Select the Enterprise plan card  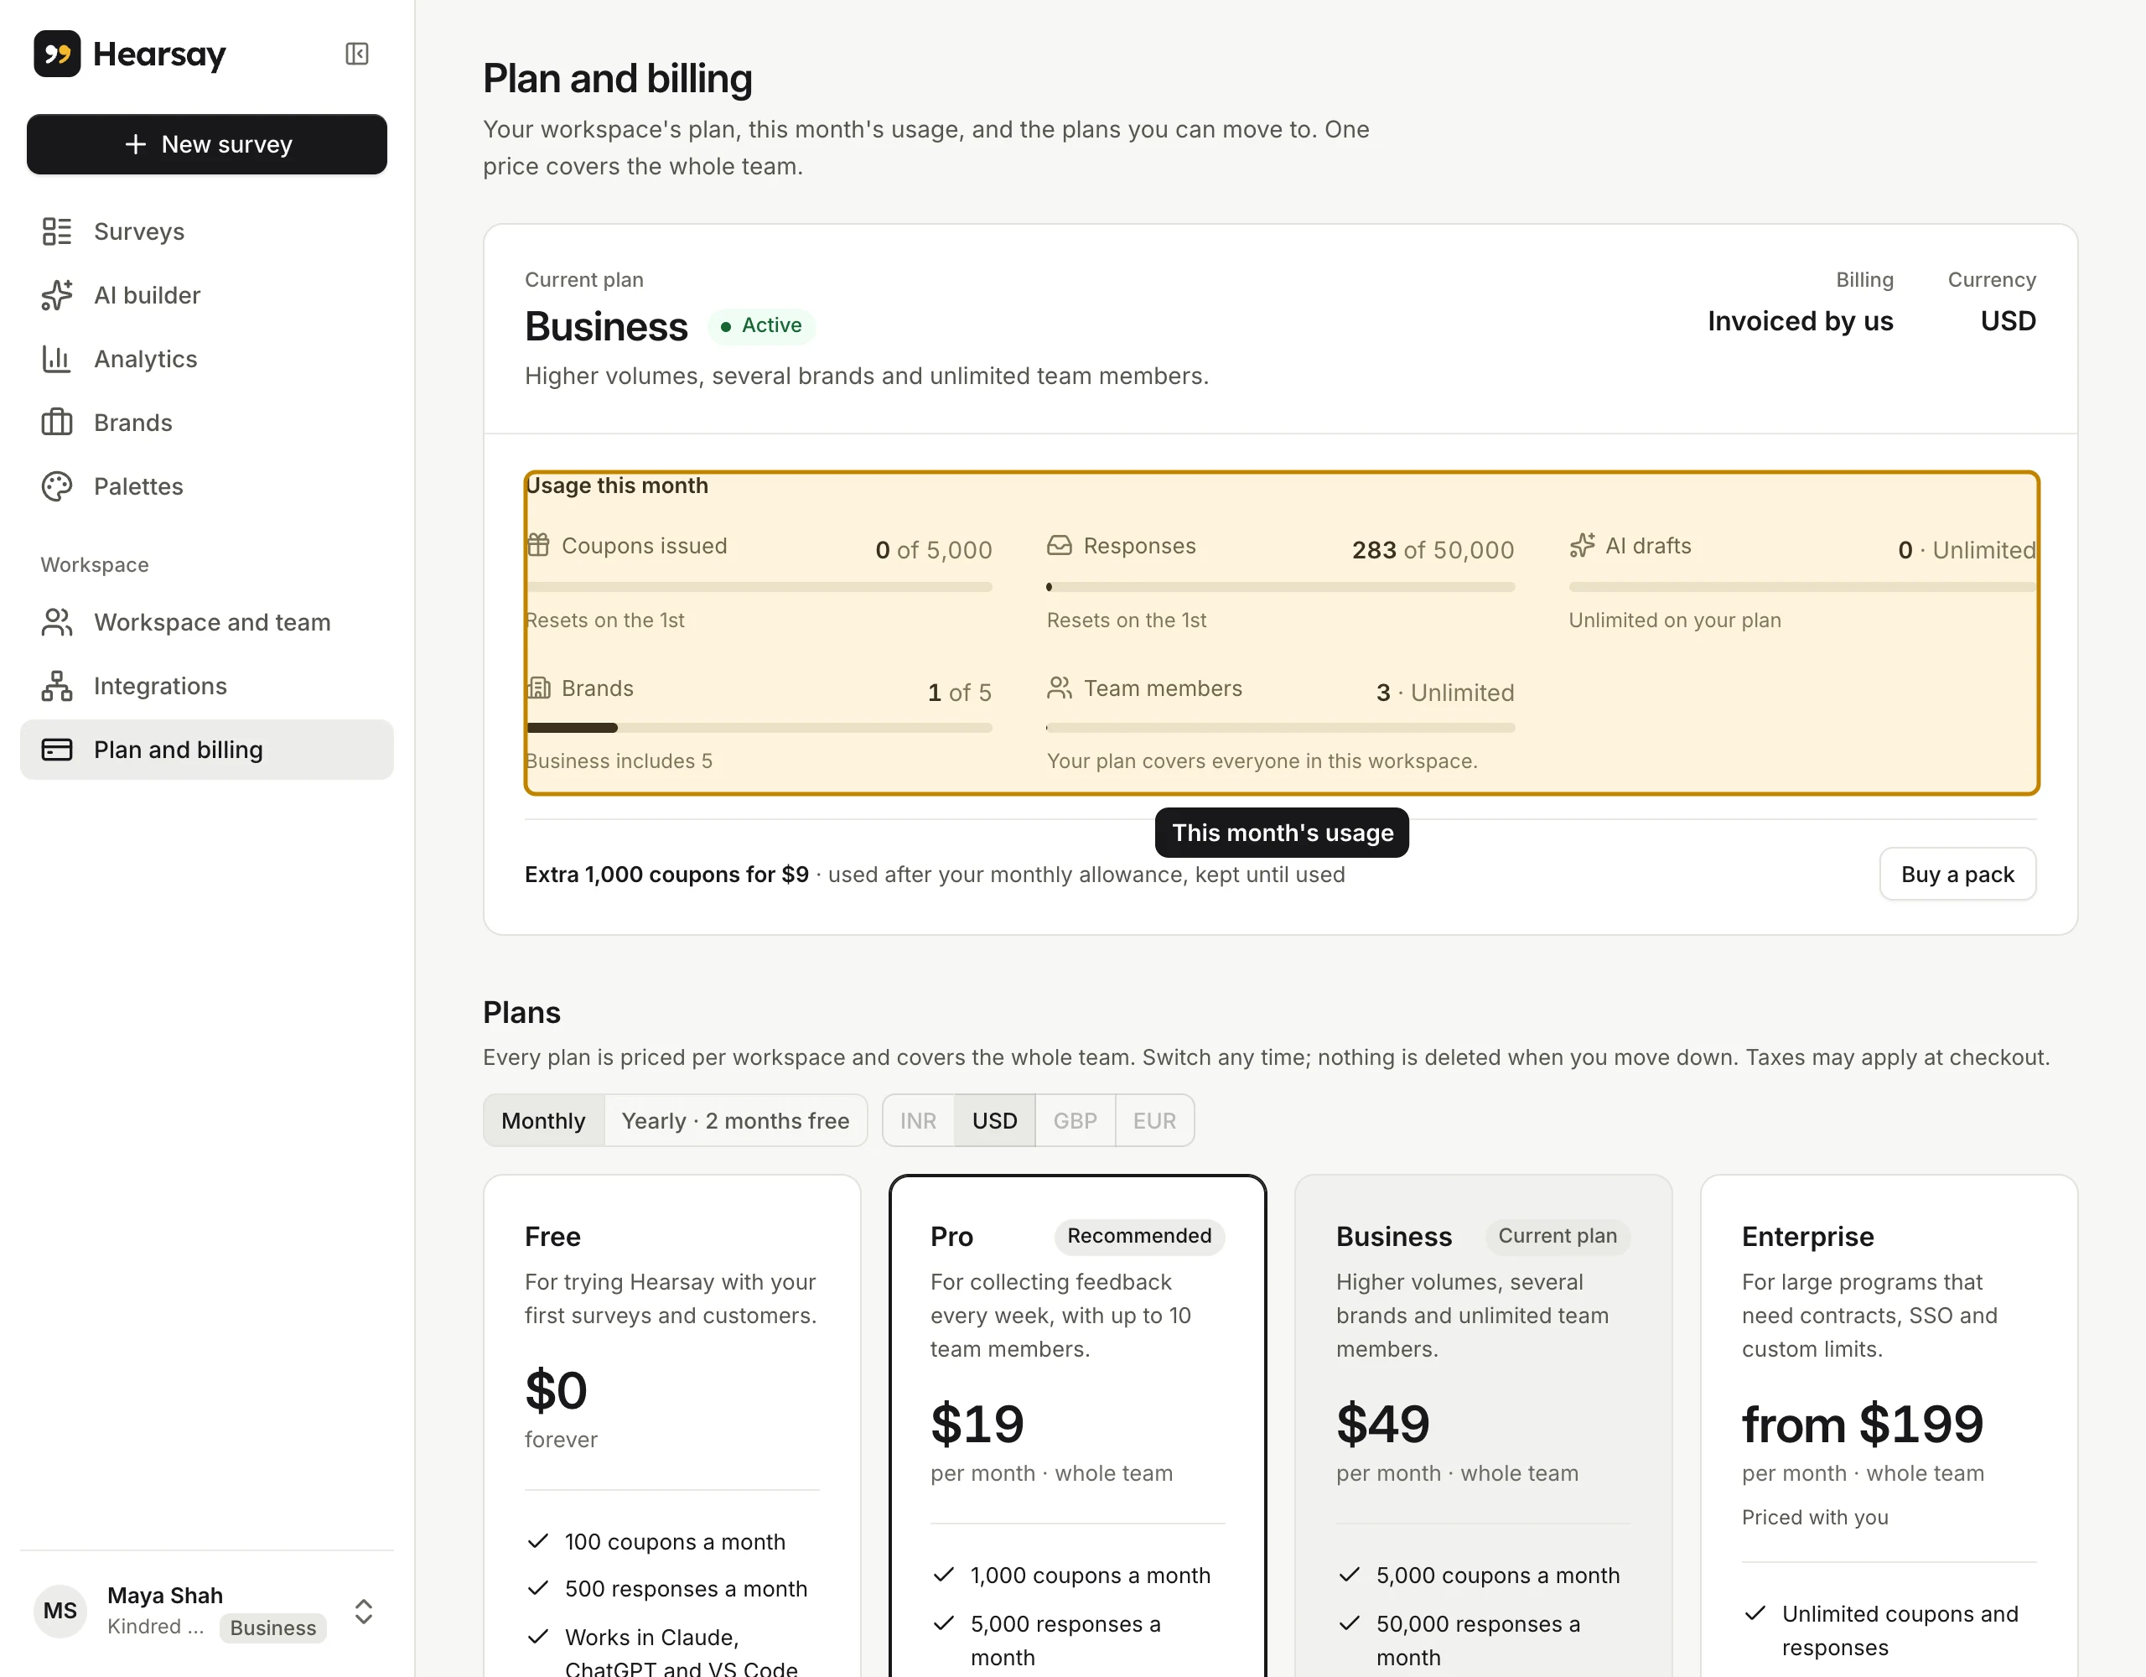click(1889, 1425)
